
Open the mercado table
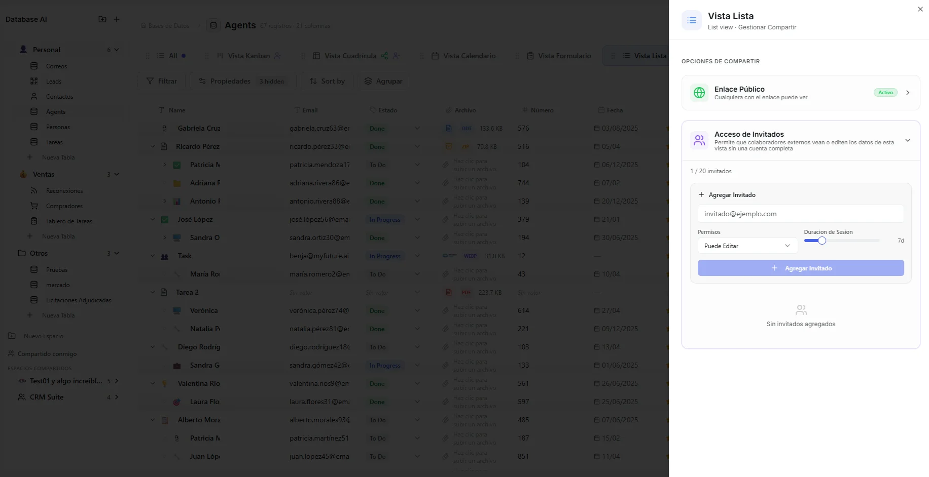(58, 285)
